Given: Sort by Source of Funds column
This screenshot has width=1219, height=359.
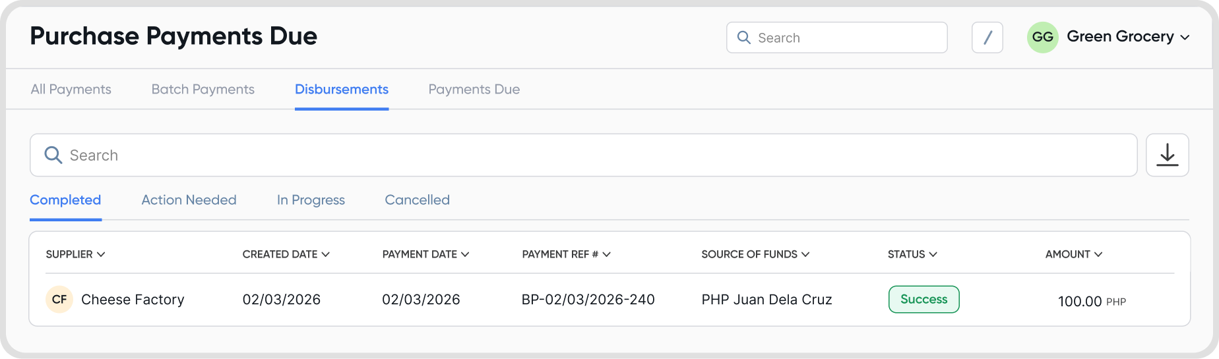Looking at the screenshot, I should 755,254.
